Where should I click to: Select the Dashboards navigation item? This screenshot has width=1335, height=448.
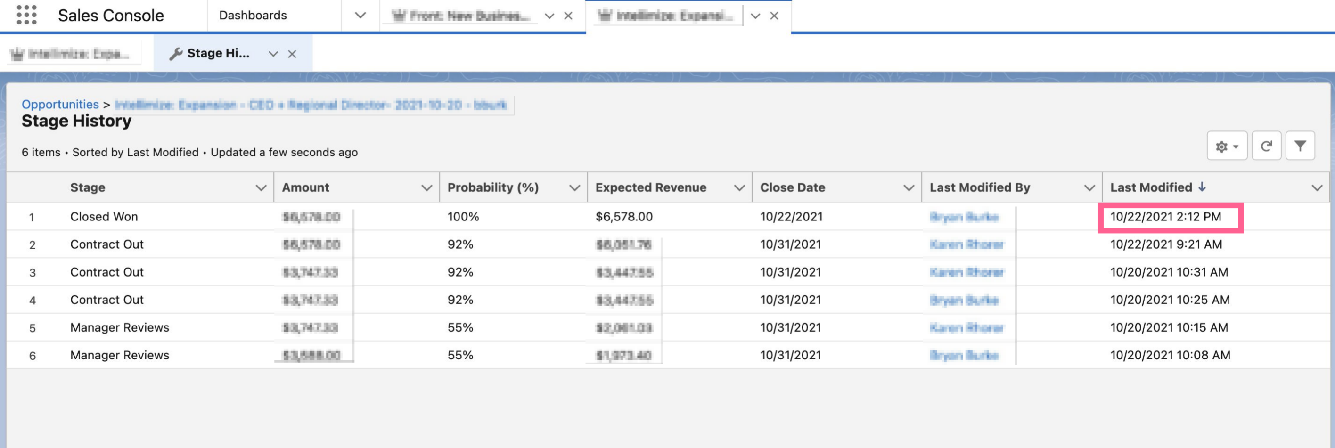click(x=253, y=16)
